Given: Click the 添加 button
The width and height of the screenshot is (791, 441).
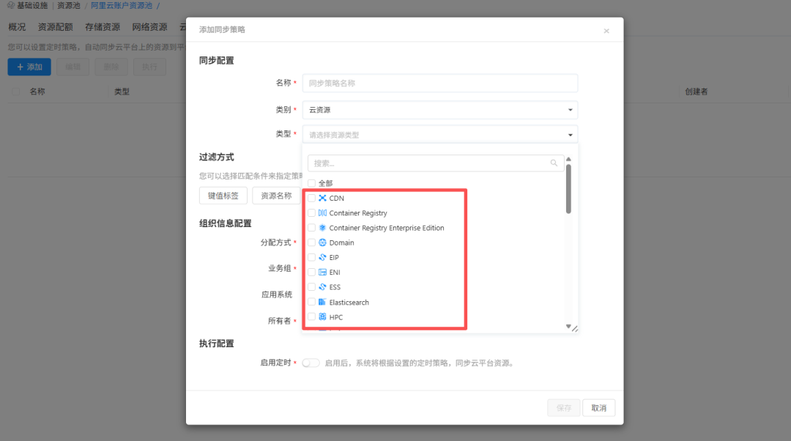Looking at the screenshot, I should (x=29, y=67).
